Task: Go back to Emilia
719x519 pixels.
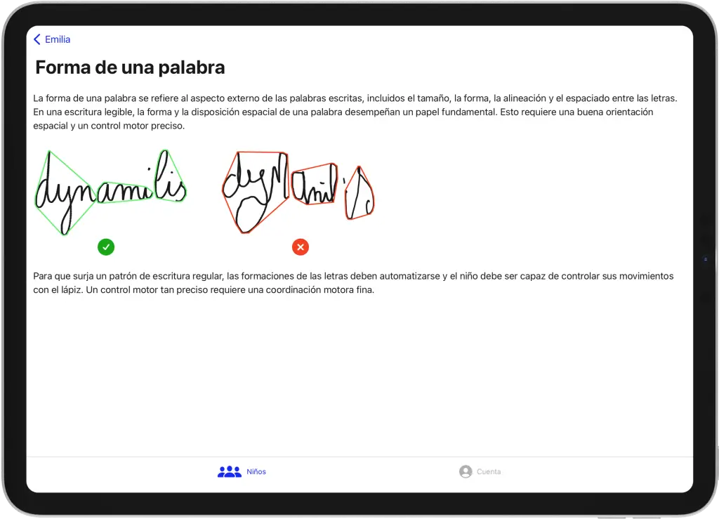Action: (58, 40)
